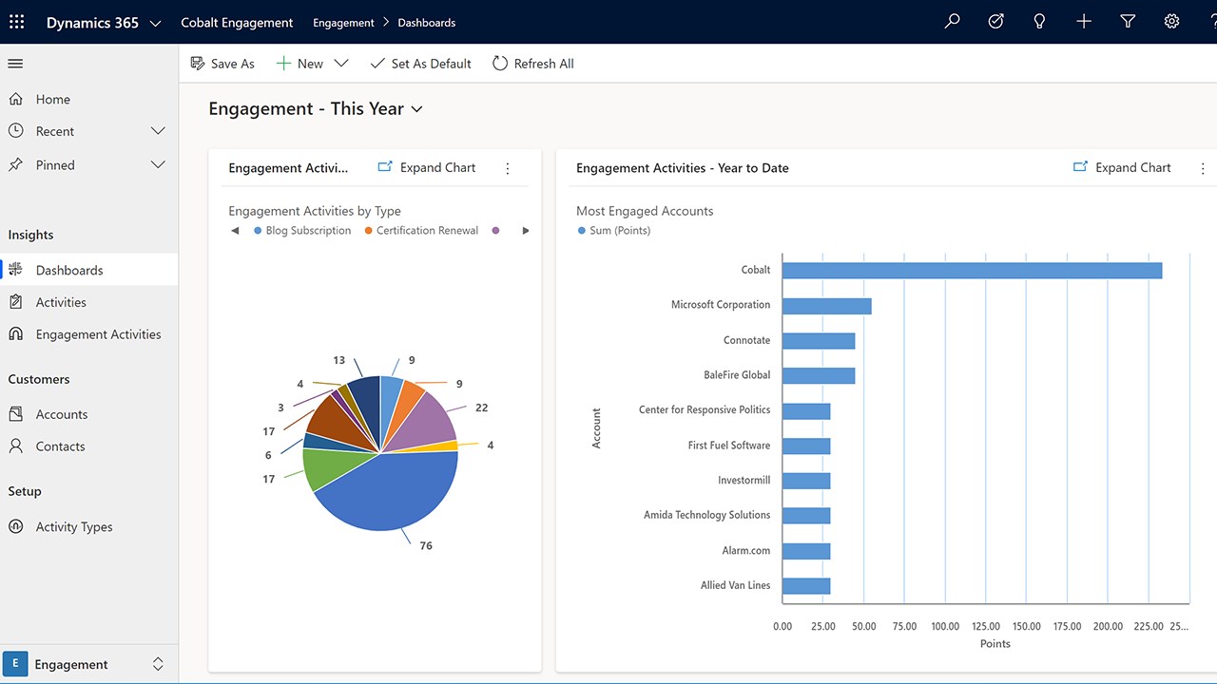Select Dashboards in the sidebar
Screen dimensions: 1217x684
pos(89,270)
